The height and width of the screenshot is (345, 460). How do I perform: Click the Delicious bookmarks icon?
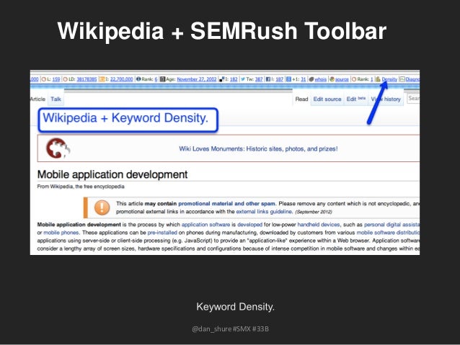(x=222, y=79)
